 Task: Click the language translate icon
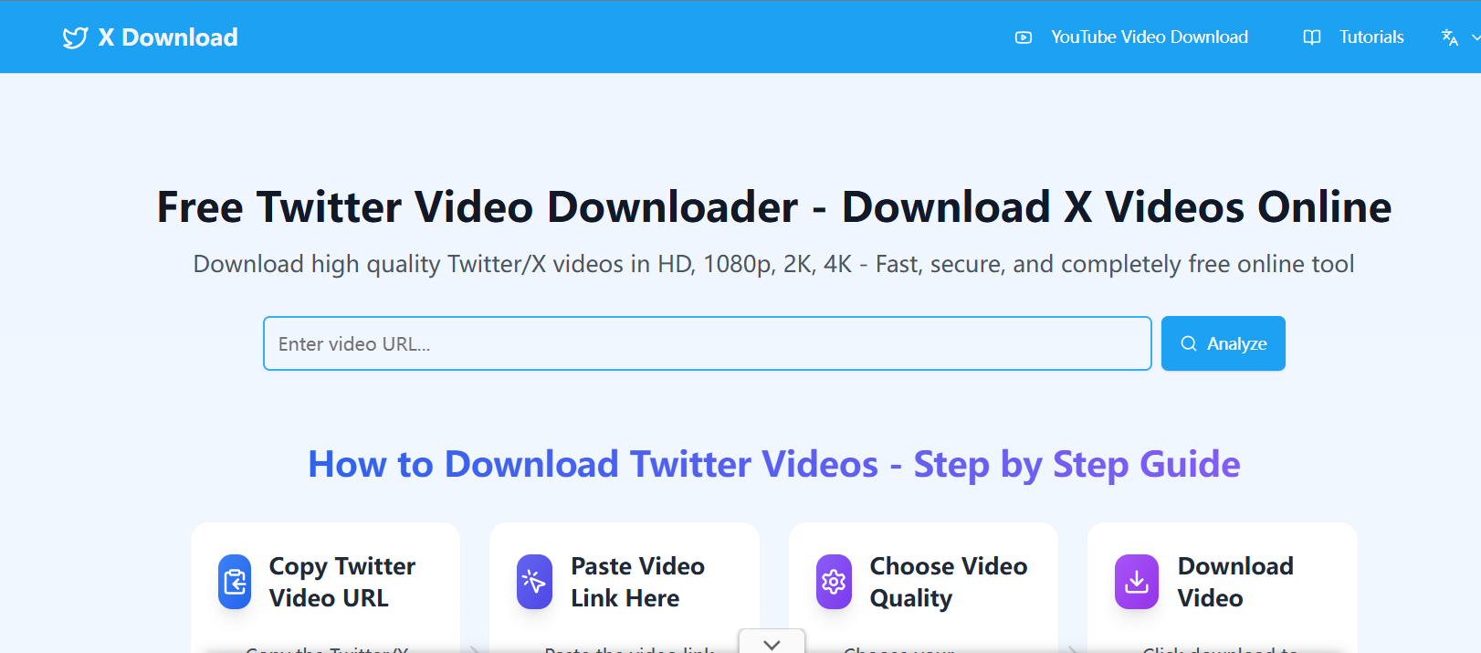[1450, 37]
